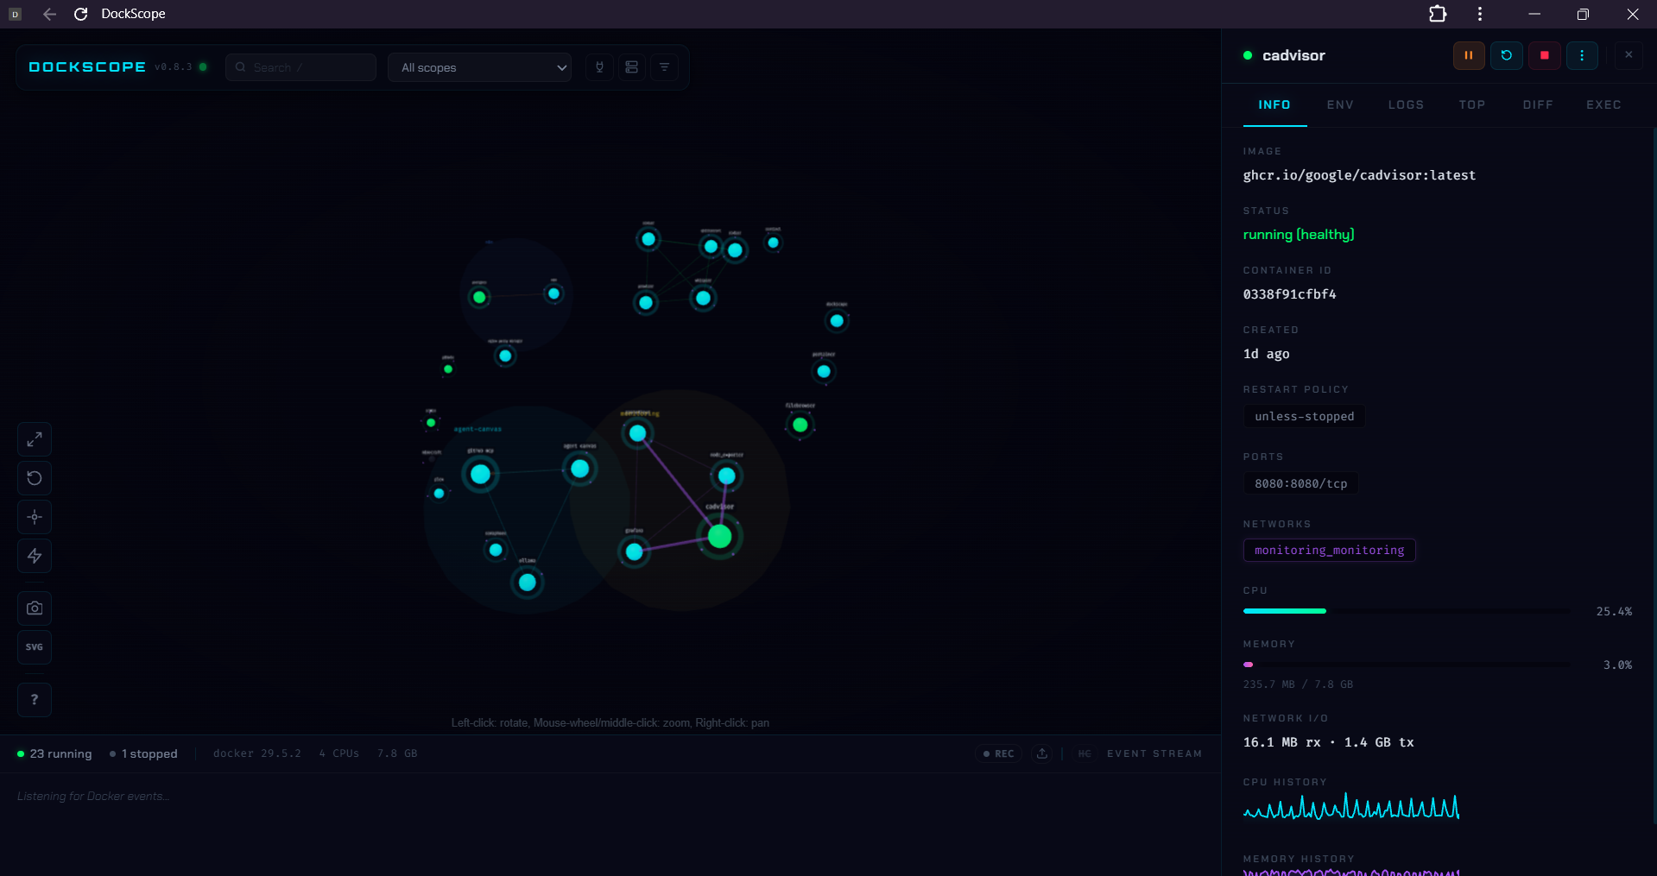
Task: Close the cadvisor detail panel
Action: point(1629,55)
